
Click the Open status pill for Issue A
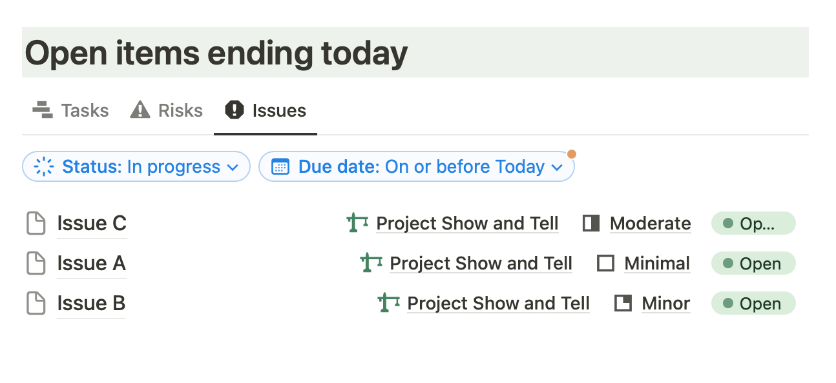coord(753,263)
